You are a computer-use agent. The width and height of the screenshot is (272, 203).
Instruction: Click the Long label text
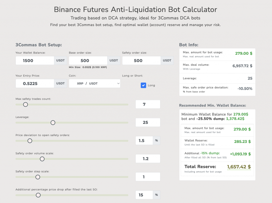pyautogui.click(x=151, y=85)
